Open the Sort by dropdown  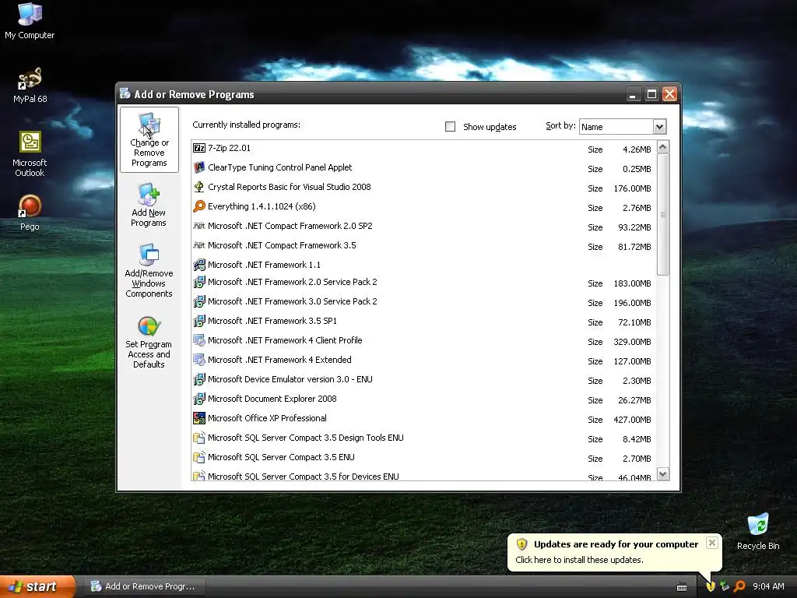[x=659, y=127]
